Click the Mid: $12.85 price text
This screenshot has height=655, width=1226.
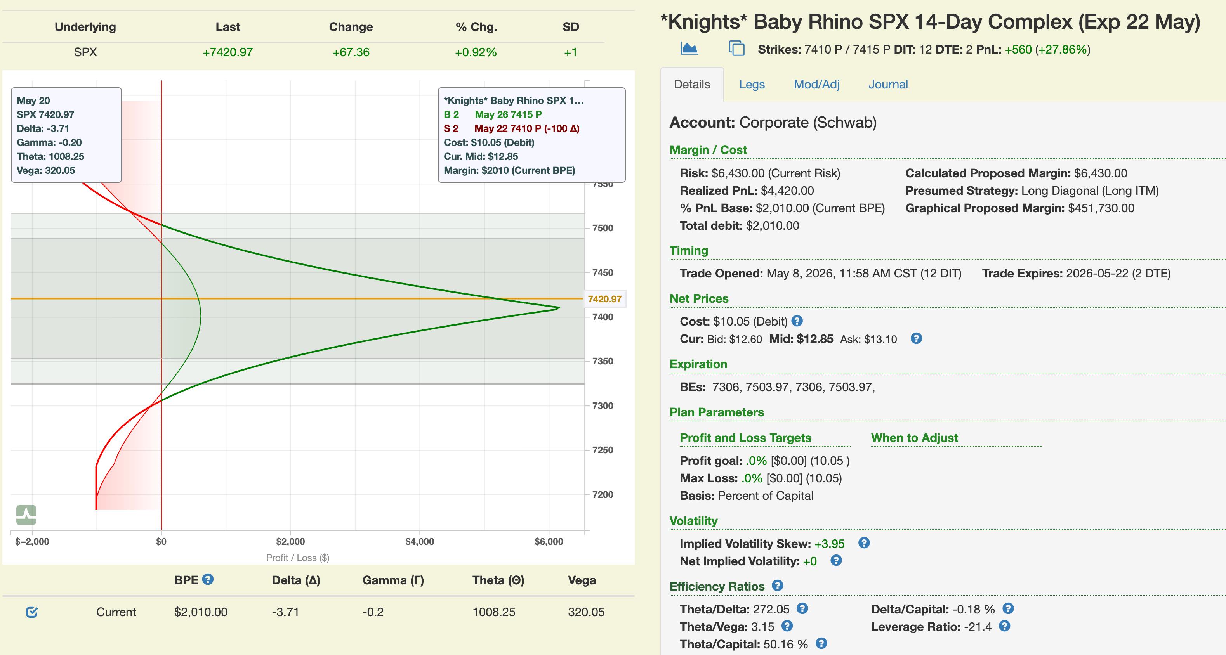click(801, 339)
